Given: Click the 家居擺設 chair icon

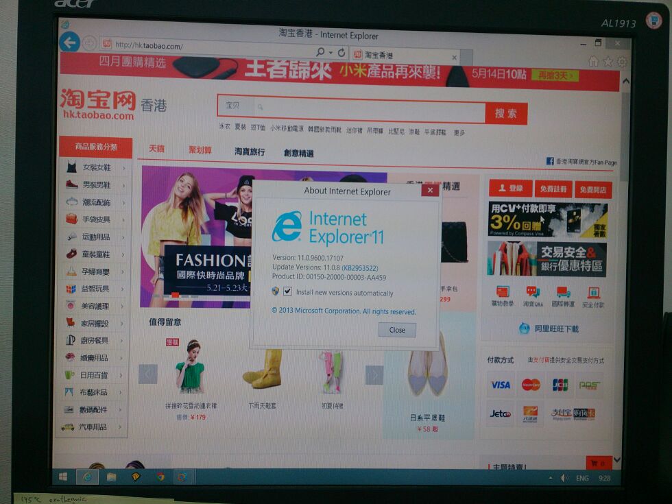Looking at the screenshot, I should [70, 322].
